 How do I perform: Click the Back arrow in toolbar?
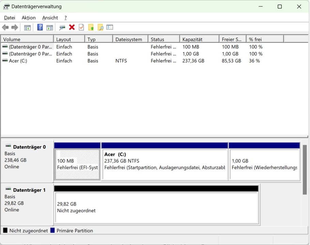coord(5,27)
